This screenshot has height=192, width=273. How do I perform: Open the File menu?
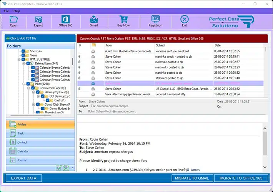[7, 11]
